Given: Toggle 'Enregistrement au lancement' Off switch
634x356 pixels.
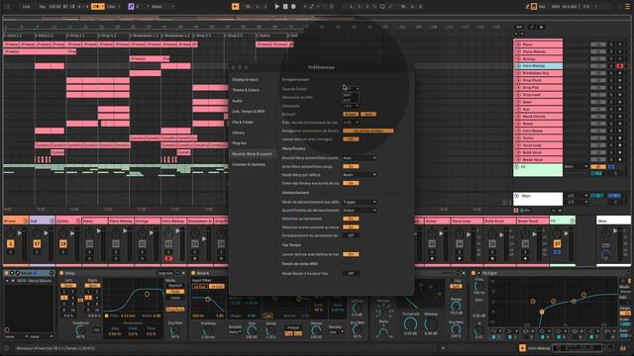Looking at the screenshot, I should pos(351,235).
